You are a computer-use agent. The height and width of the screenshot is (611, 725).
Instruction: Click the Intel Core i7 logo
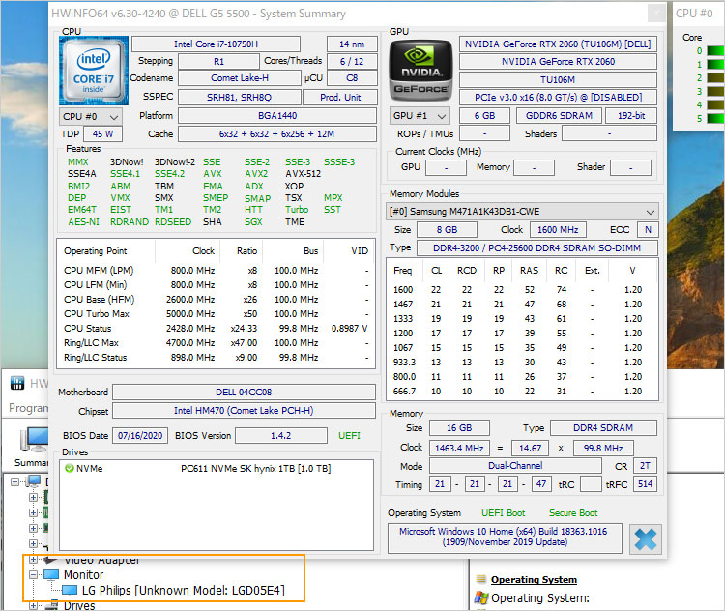(x=94, y=71)
